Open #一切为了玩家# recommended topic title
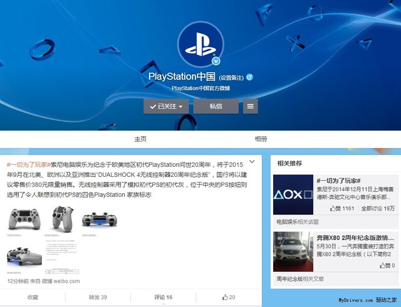Viewport: 401px width, 307px height. [x=338, y=181]
